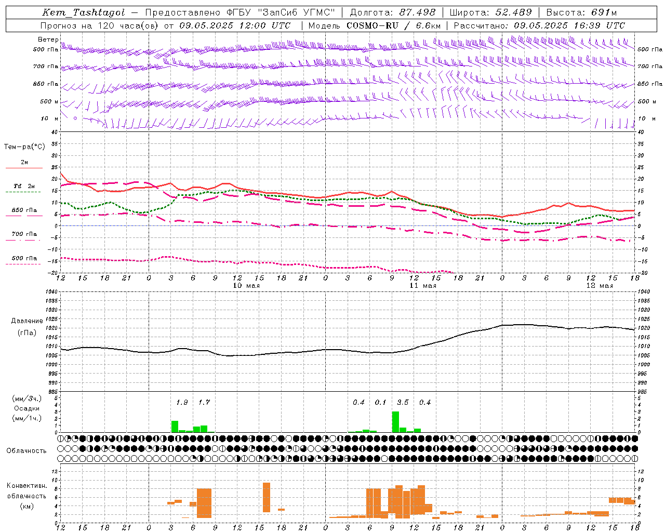Click the red 2м temperature legend line
Screen dimensions: 665x532
(x=24, y=168)
